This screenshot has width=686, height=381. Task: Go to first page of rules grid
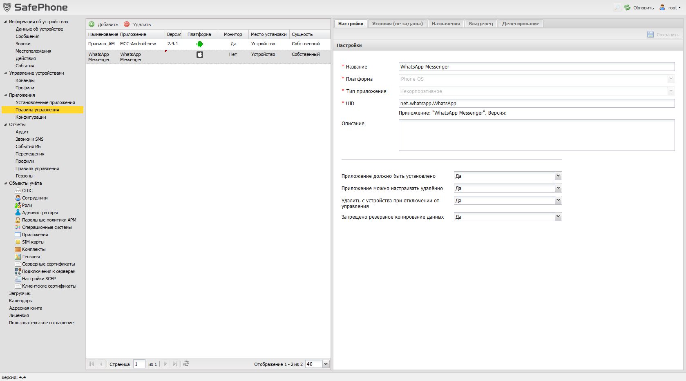pos(92,364)
